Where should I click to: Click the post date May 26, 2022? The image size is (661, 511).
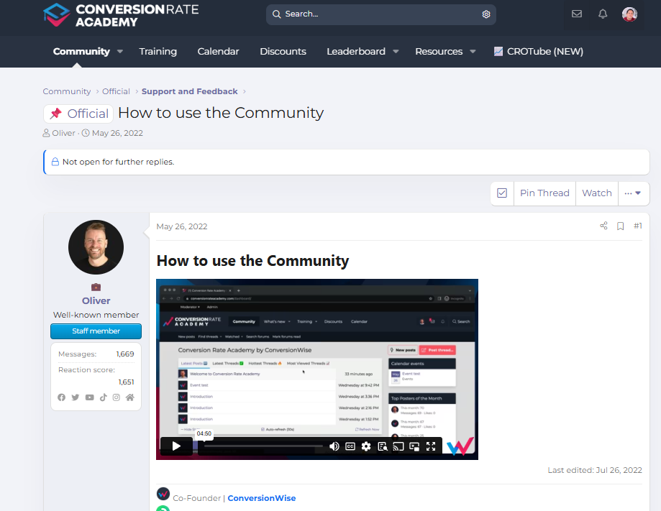click(182, 226)
